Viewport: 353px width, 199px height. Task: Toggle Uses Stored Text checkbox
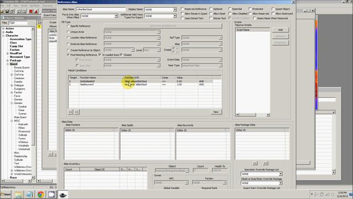(x=182, y=18)
